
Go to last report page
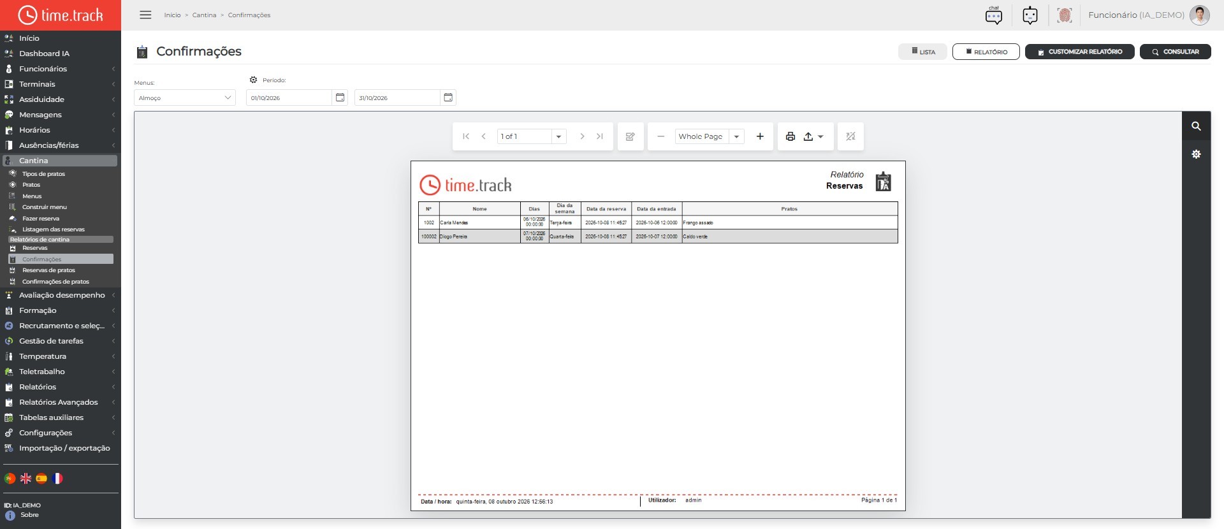click(600, 136)
